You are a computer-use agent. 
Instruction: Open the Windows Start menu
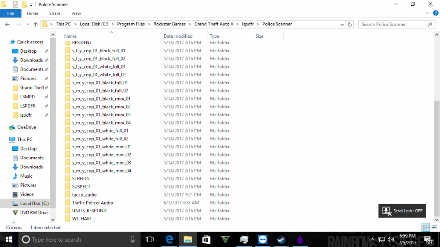point(9,240)
